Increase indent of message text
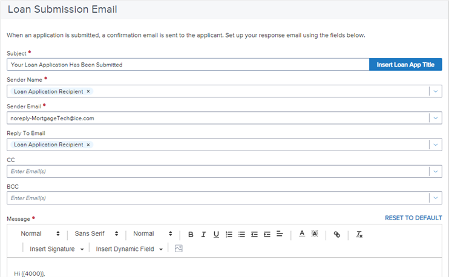Image resolution: width=449 pixels, height=277 pixels. click(x=267, y=234)
